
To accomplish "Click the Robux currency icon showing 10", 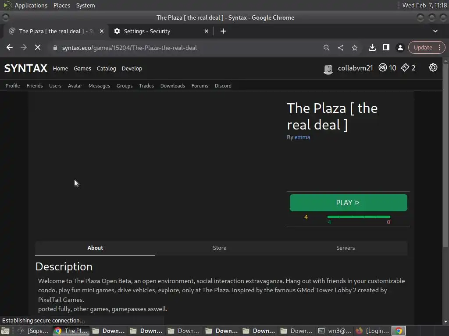I will click(x=382, y=68).
